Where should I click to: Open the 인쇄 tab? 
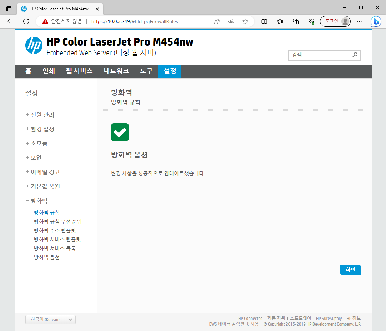pos(49,71)
